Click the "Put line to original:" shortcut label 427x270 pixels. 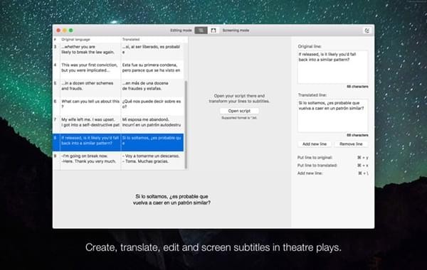click(315, 158)
